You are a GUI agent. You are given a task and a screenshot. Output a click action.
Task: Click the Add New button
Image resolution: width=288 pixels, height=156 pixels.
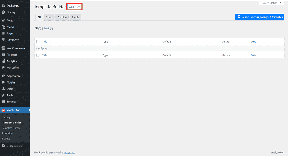click(74, 7)
